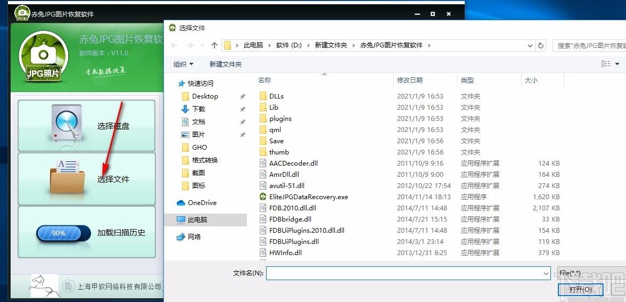Refresh the folder address bar

(x=541, y=46)
